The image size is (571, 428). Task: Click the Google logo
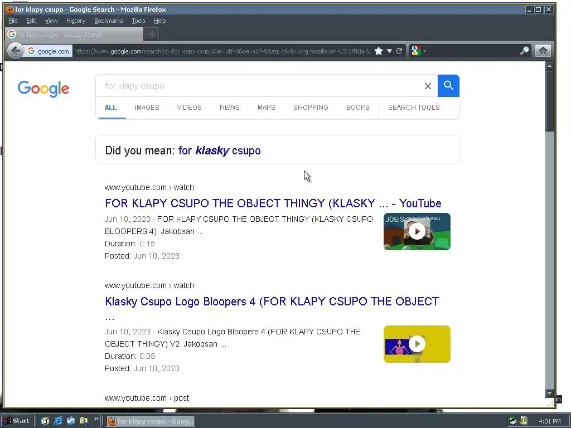(43, 89)
